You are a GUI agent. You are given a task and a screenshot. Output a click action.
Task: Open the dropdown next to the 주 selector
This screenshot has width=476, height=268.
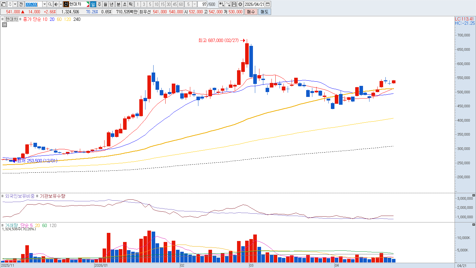click(x=15, y=4)
